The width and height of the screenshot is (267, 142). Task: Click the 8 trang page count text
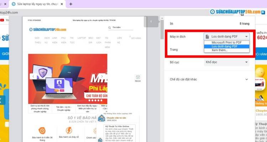coord(244,24)
